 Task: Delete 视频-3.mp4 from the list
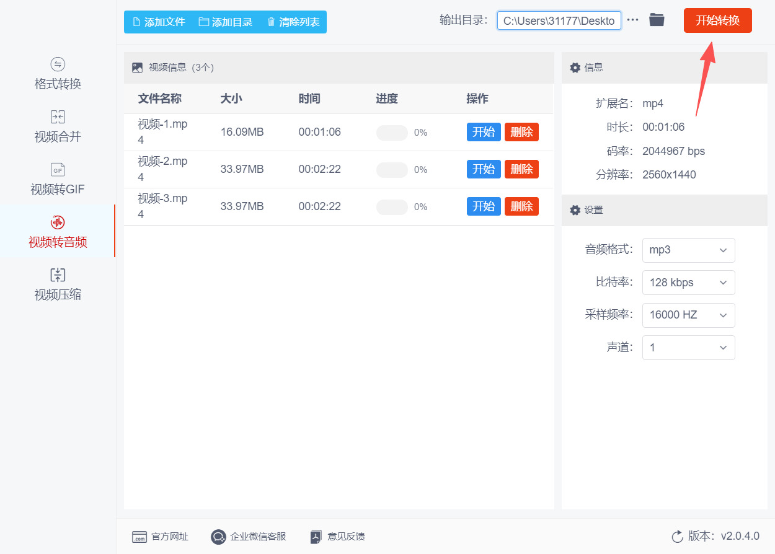click(x=521, y=206)
